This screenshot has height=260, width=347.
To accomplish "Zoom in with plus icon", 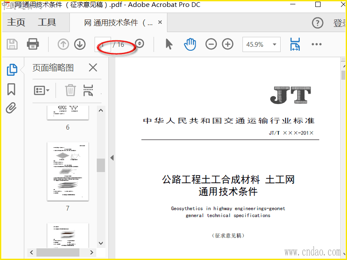I will click(x=228, y=44).
